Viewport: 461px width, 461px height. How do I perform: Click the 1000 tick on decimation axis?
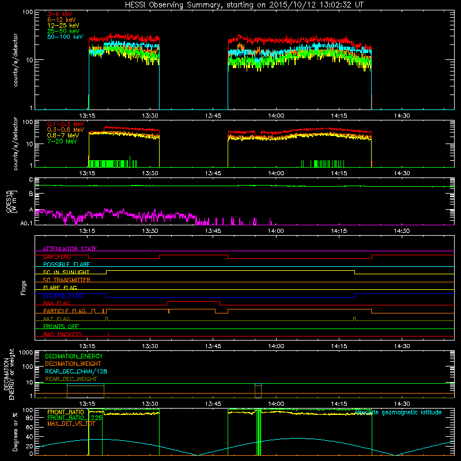26,352
